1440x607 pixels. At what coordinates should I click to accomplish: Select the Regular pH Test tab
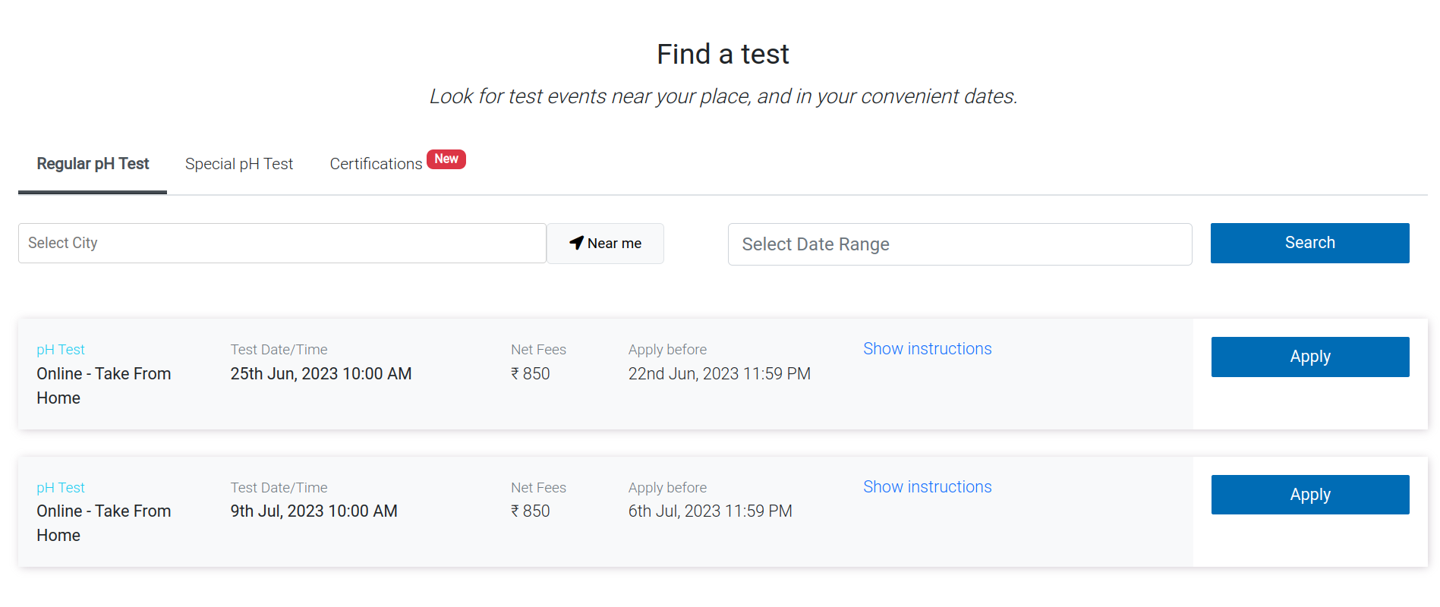tap(93, 164)
